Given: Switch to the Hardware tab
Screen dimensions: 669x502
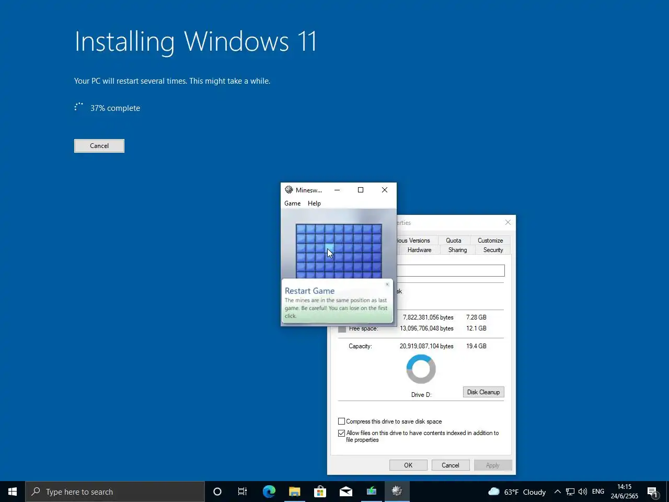Looking at the screenshot, I should click(420, 250).
